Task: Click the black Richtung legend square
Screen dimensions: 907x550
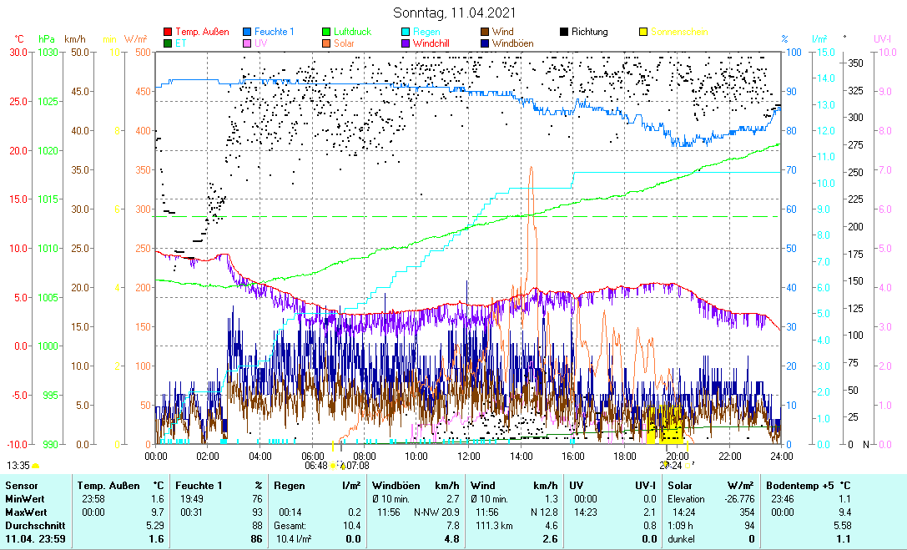Action: [564, 32]
